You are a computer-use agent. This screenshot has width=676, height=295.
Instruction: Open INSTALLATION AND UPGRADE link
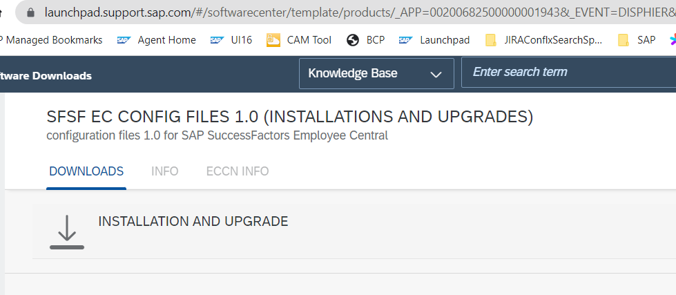point(193,221)
